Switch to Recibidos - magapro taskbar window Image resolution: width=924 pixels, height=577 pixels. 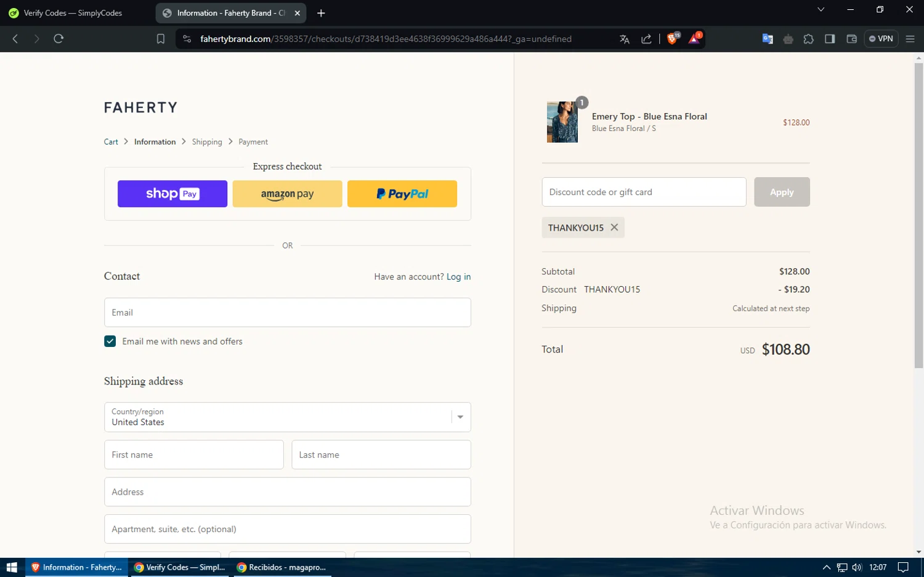[282, 567]
